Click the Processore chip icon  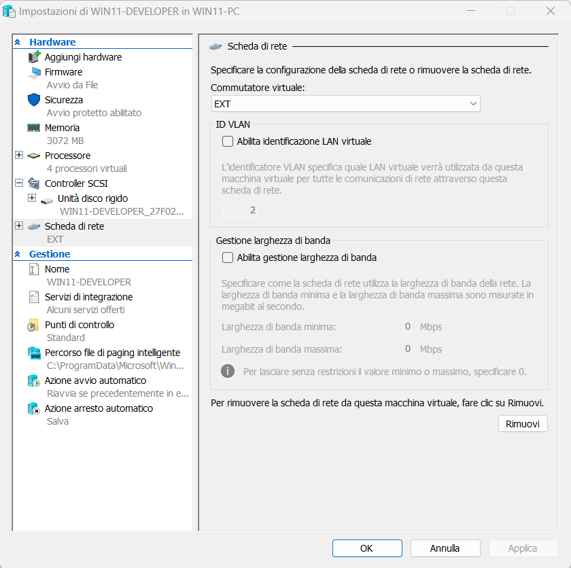coord(34,156)
